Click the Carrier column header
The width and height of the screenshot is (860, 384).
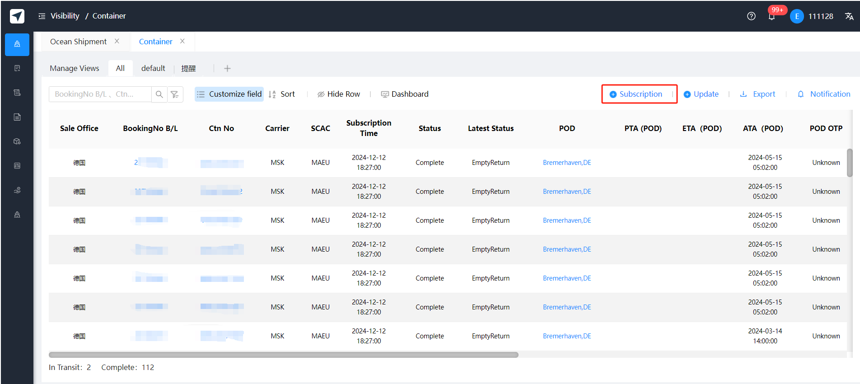277,128
